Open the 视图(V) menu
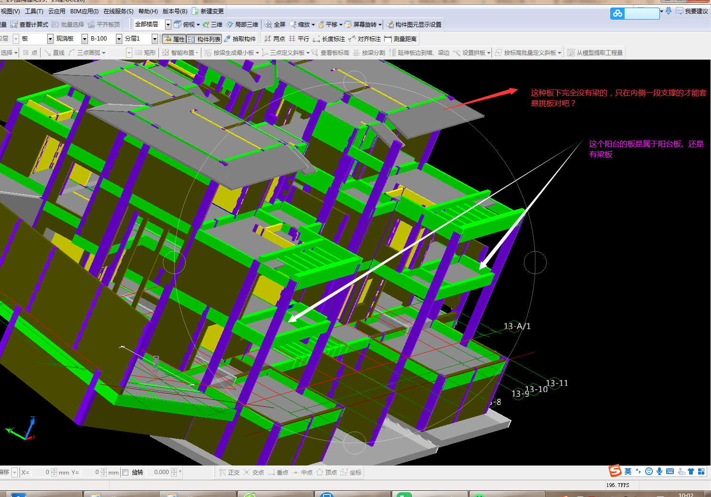 [x=10, y=11]
